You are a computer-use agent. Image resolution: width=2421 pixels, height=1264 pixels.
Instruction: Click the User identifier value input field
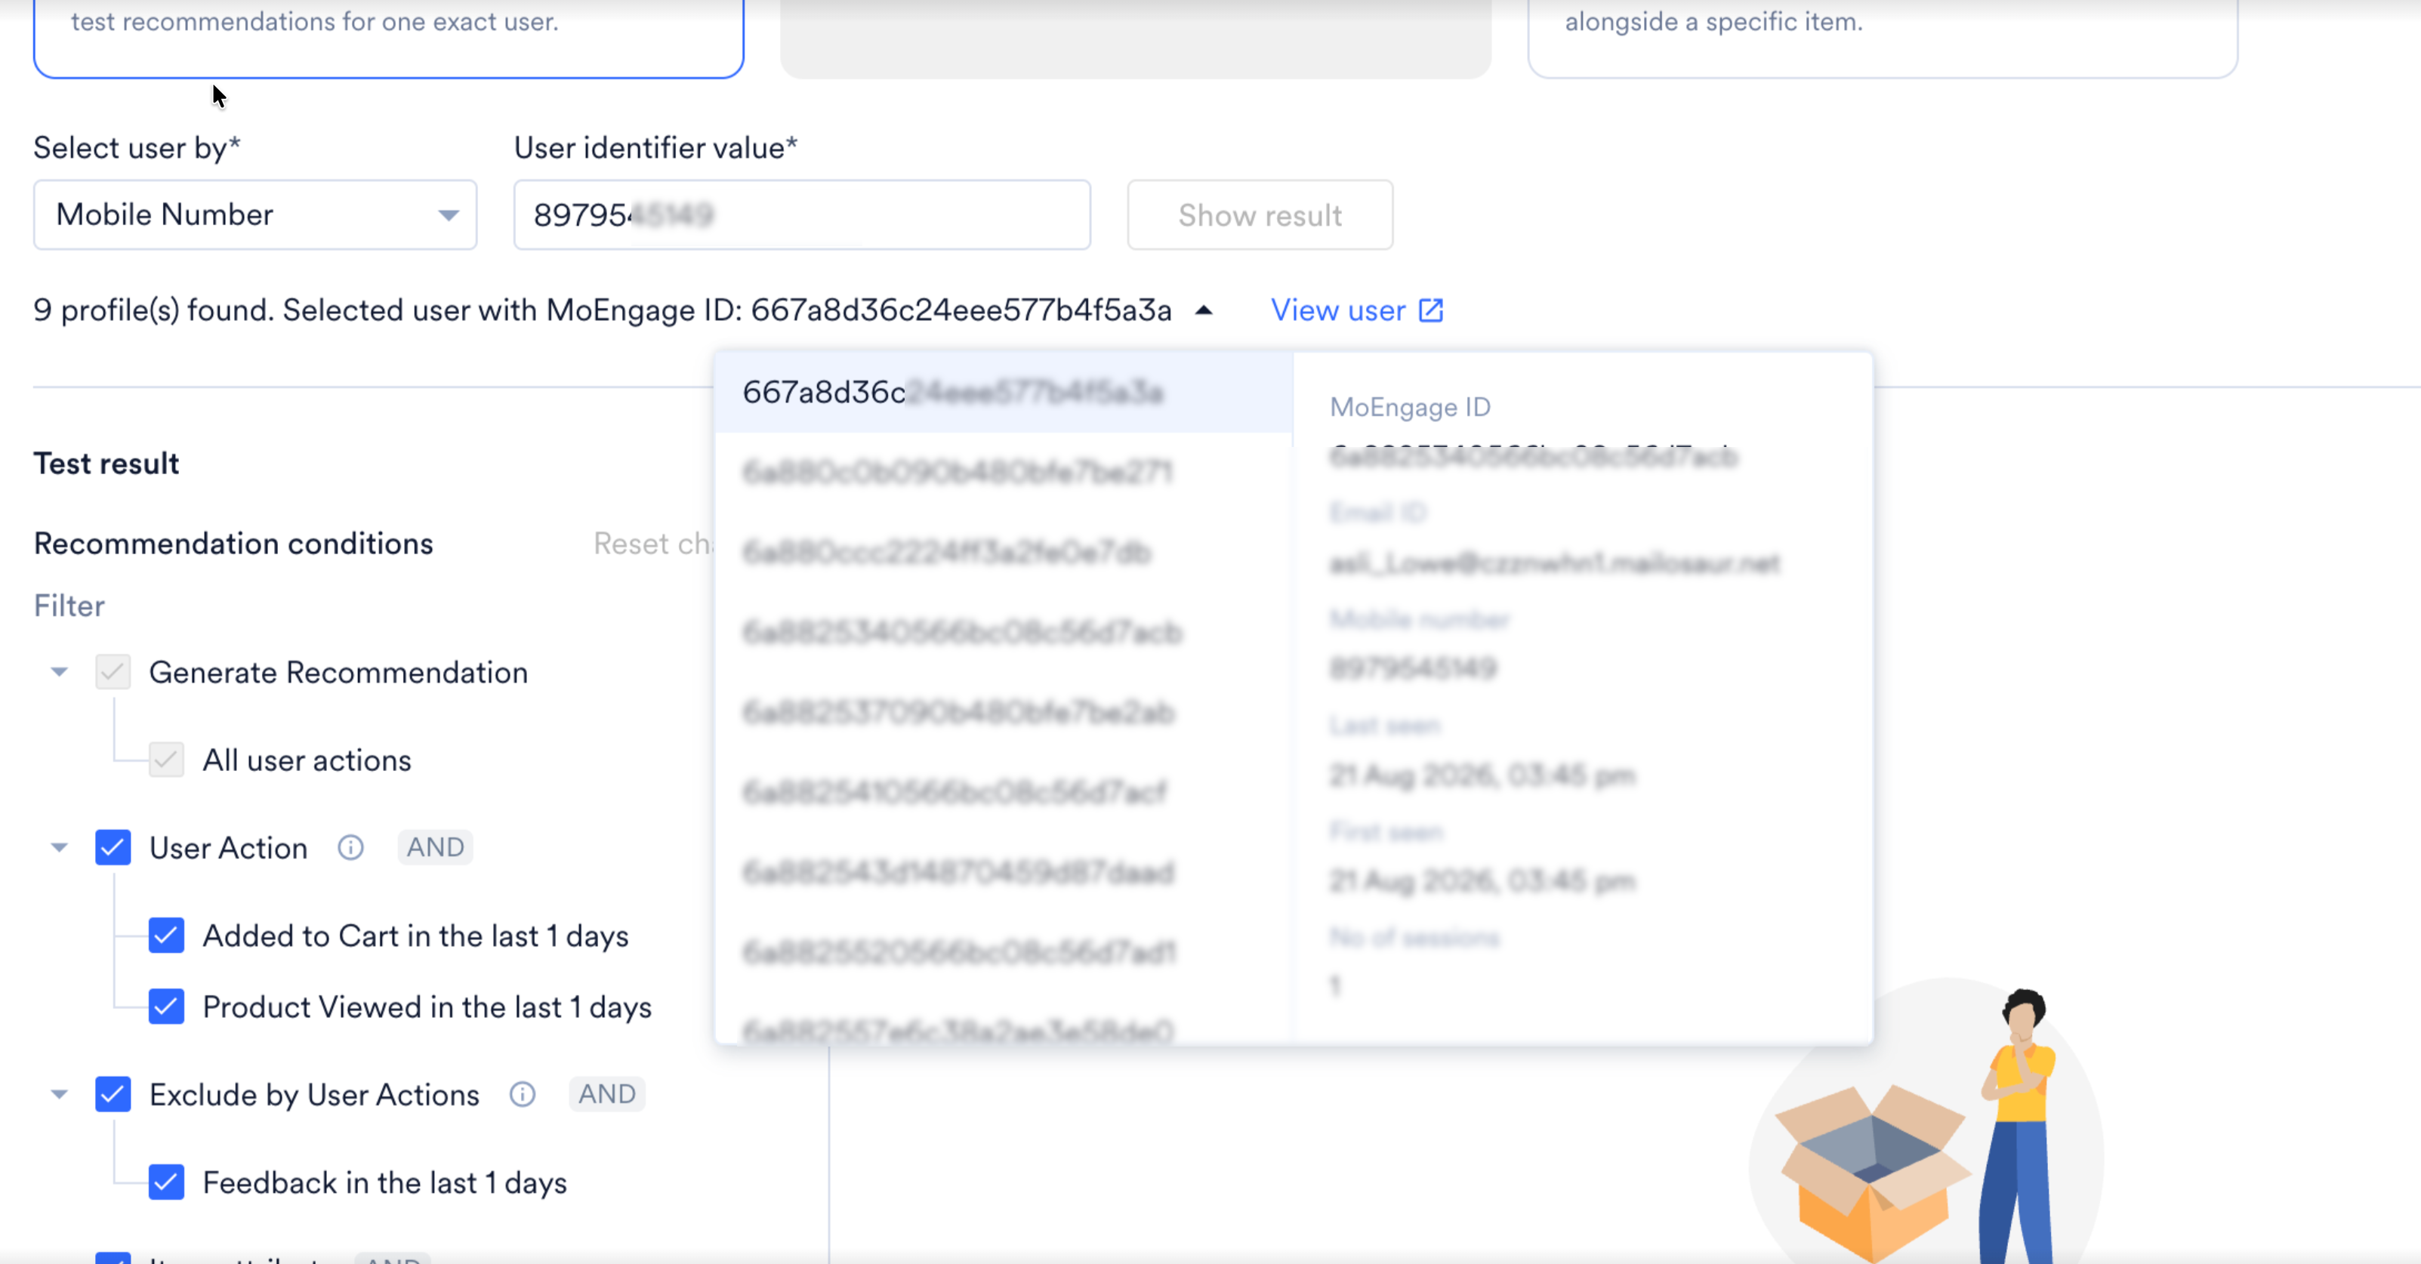[802, 214]
